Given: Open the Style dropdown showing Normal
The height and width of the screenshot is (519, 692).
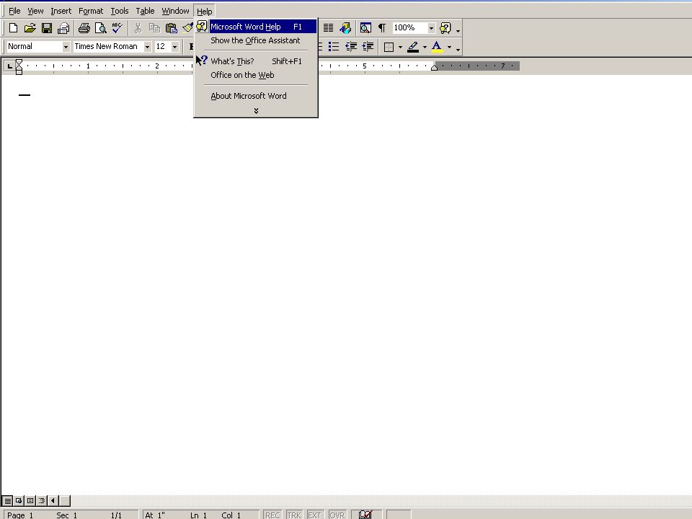Looking at the screenshot, I should (66, 47).
